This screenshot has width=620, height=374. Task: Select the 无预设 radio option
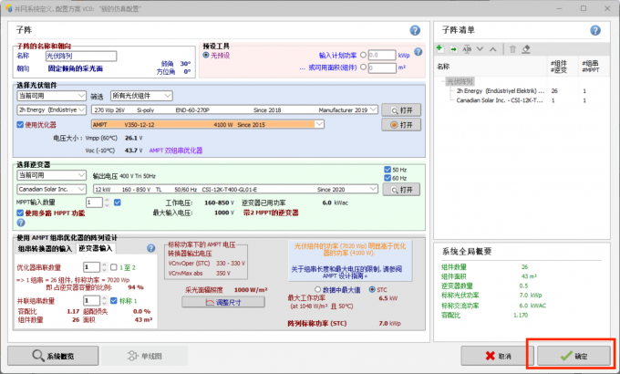pos(206,55)
